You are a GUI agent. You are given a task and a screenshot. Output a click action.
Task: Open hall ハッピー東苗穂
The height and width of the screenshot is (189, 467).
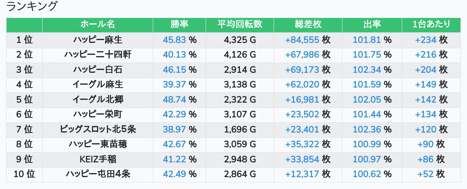[x=97, y=144]
